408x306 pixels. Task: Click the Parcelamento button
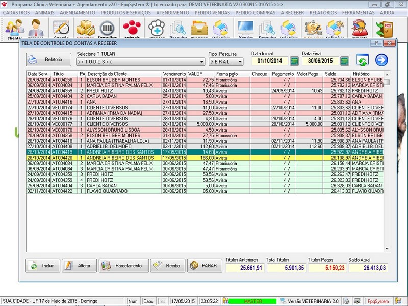tap(124, 266)
